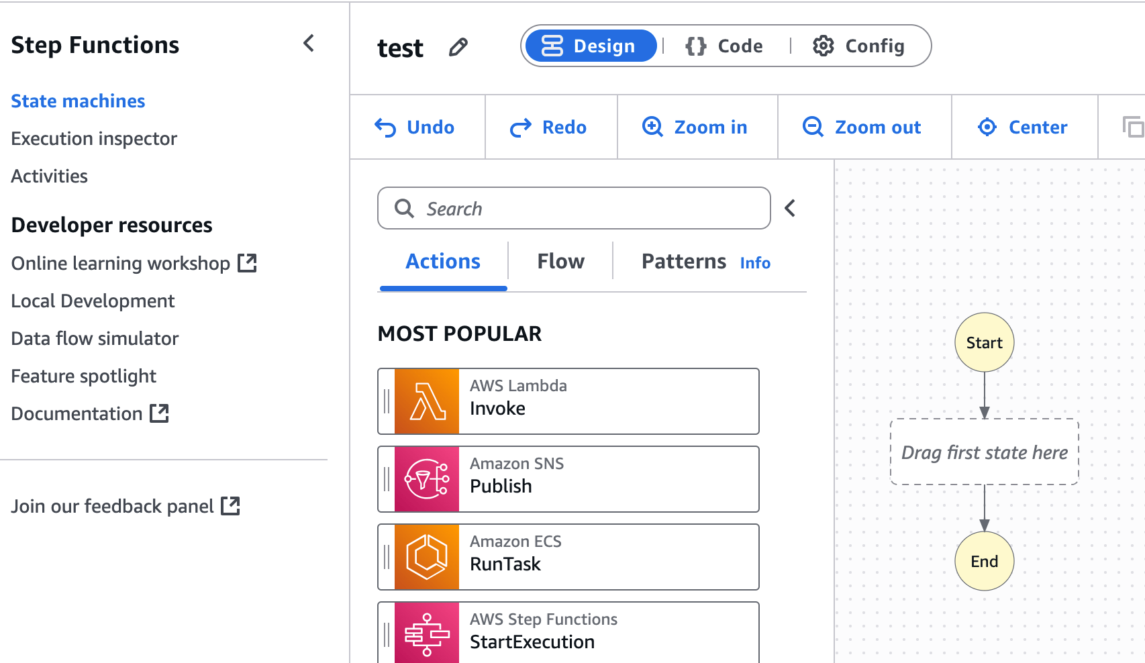Screen dimensions: 1145x663
Task: Open the State machines link
Action: pos(78,101)
